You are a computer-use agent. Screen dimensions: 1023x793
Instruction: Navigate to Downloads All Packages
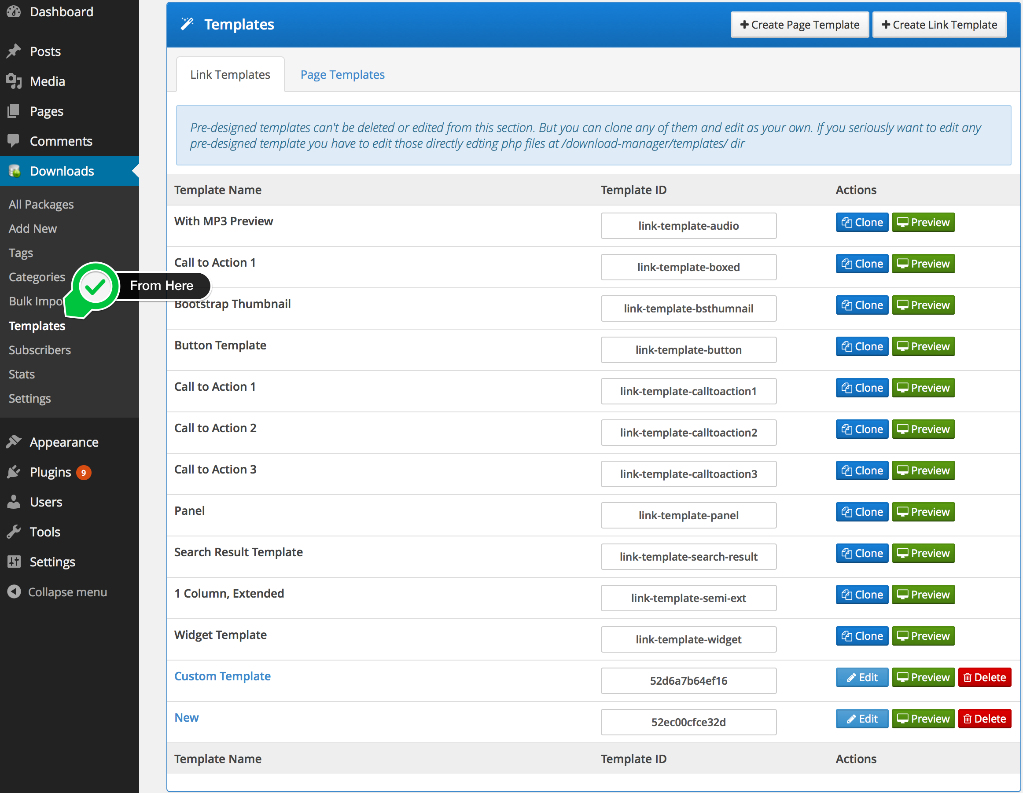(40, 202)
